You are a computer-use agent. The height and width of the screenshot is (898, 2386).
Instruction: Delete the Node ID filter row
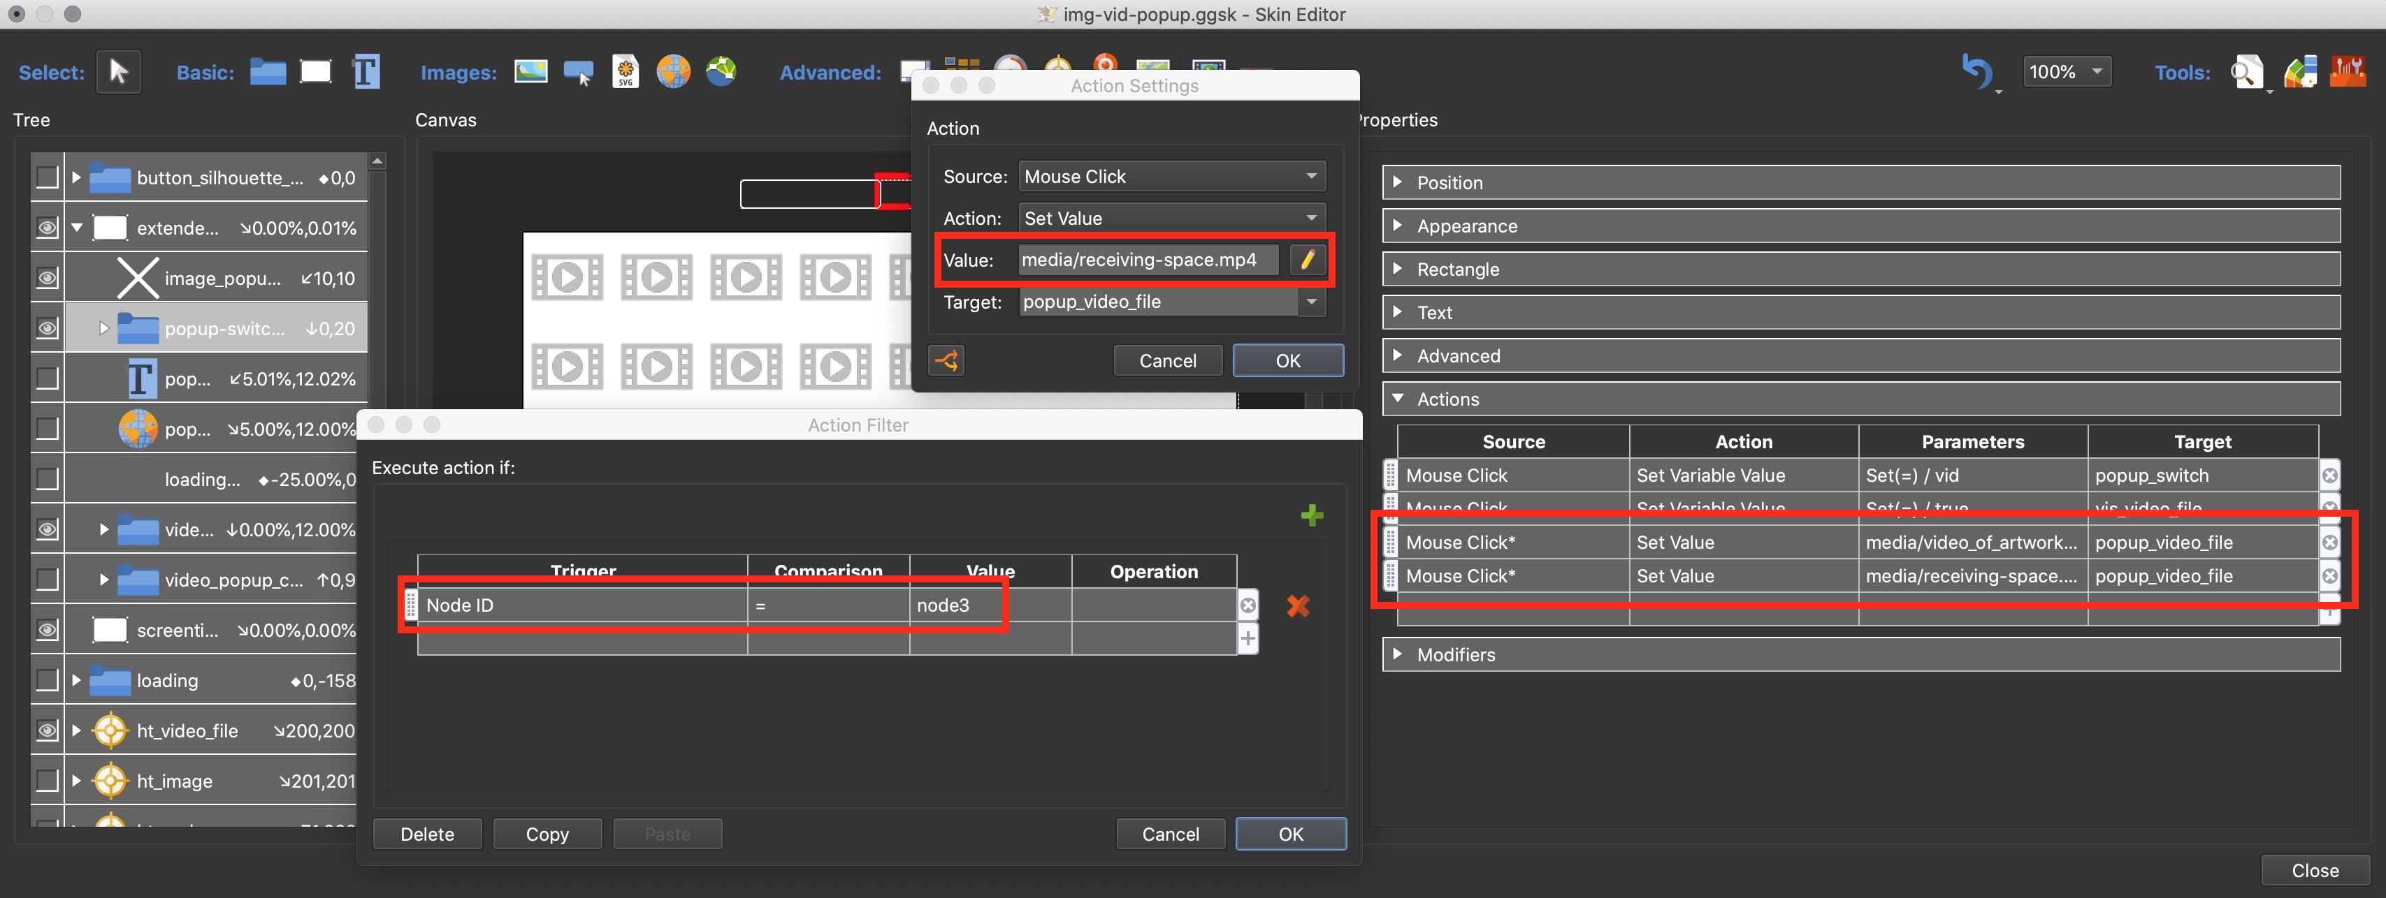pyautogui.click(x=1248, y=605)
